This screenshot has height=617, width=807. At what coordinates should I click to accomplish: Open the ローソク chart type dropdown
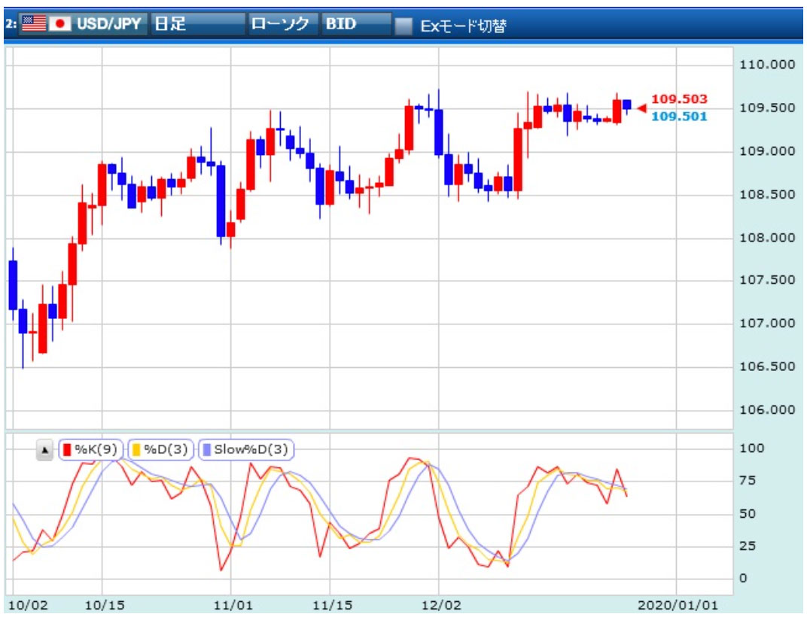(x=284, y=23)
